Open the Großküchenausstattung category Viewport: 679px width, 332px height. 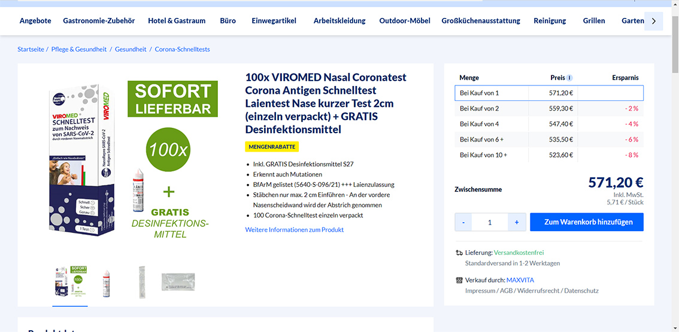coord(481,21)
